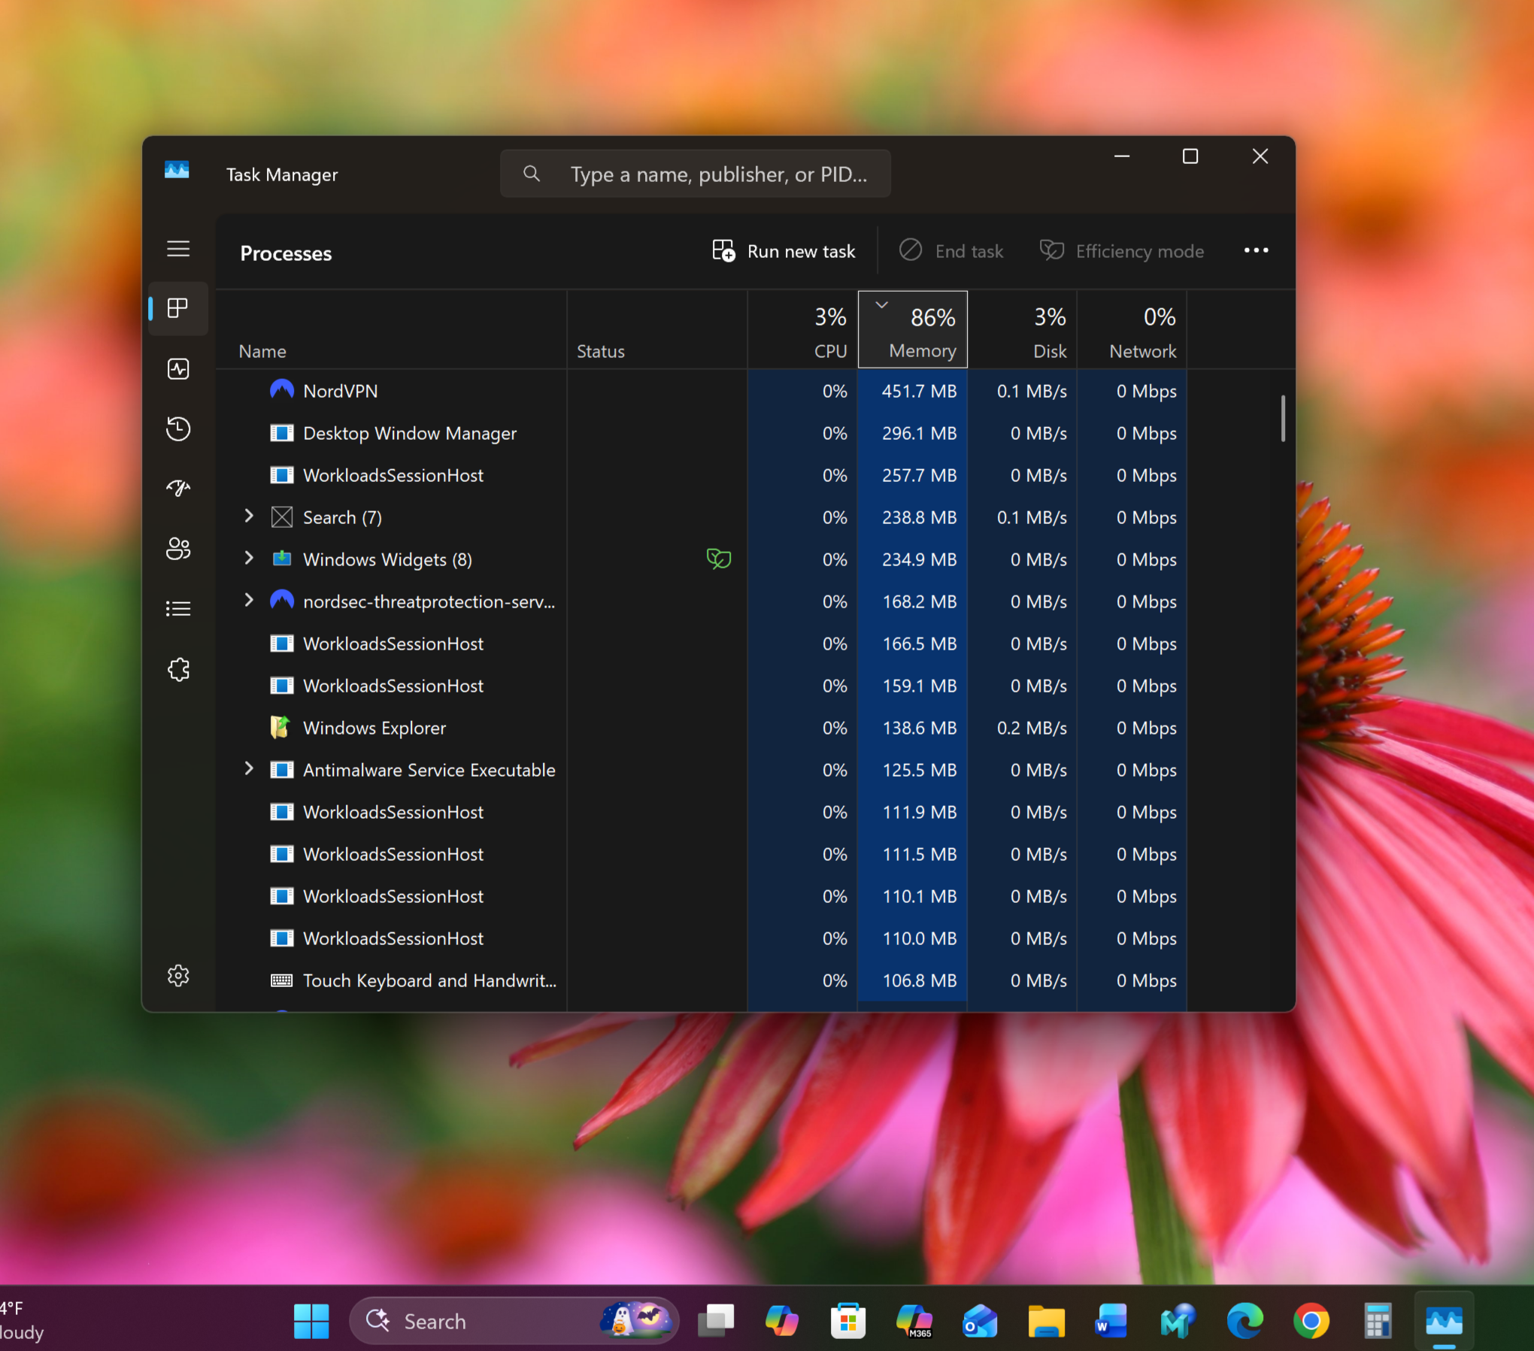Screen dimensions: 1534x1351
Task: Expand nordsec-threatprotection-service group
Action: 249,600
